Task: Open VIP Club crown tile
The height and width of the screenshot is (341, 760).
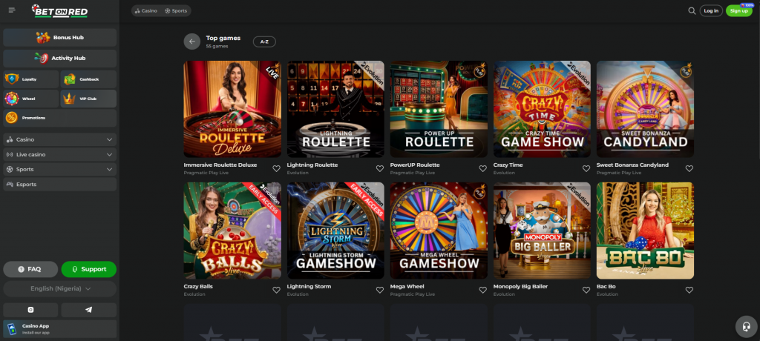Action: (88, 99)
